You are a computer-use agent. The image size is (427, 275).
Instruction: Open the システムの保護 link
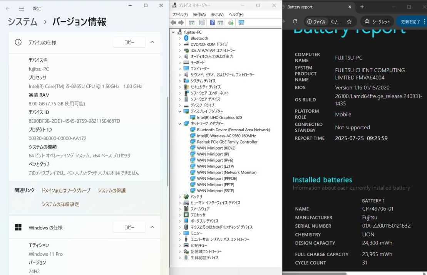coord(112,191)
